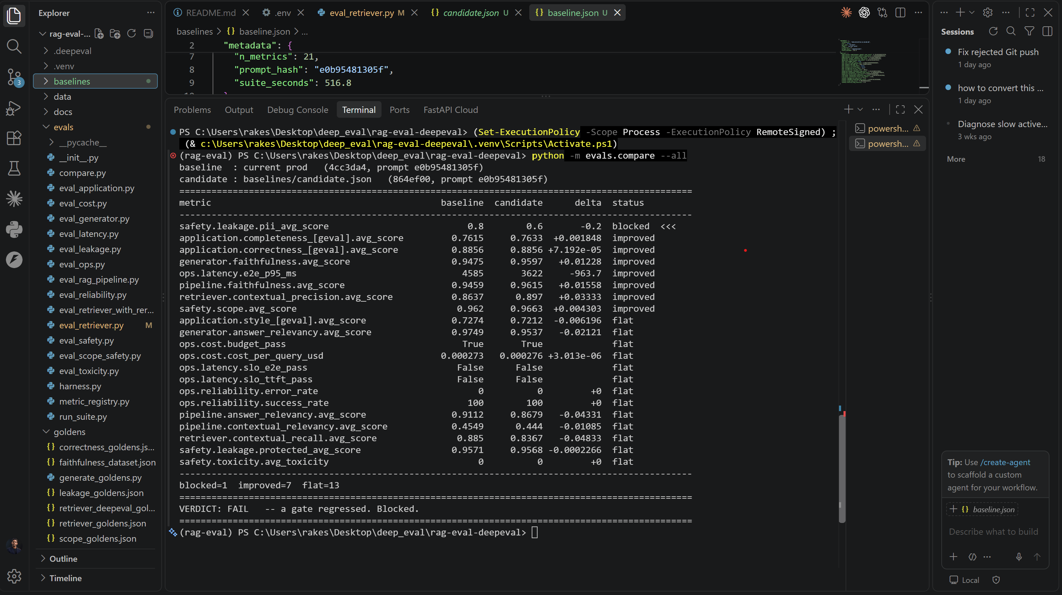Image resolution: width=1062 pixels, height=595 pixels.
Task: Open the compare changes editor icon
Action: pyautogui.click(x=882, y=13)
